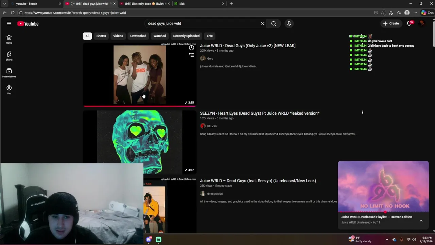Open the green skull Heart Eyes thumbnail
The width and height of the screenshot is (435, 245).
point(140,142)
